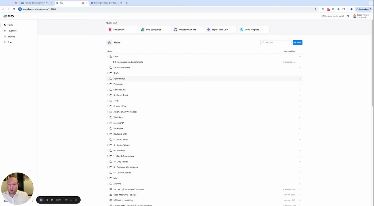Expand the Far Out Solutions folder
Image resolution: width=374 pixels, height=206 pixels.
108,68
